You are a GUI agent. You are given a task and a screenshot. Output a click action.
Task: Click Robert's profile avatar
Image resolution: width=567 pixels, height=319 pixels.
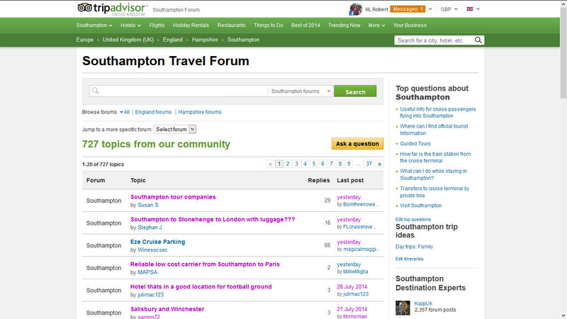[356, 9]
